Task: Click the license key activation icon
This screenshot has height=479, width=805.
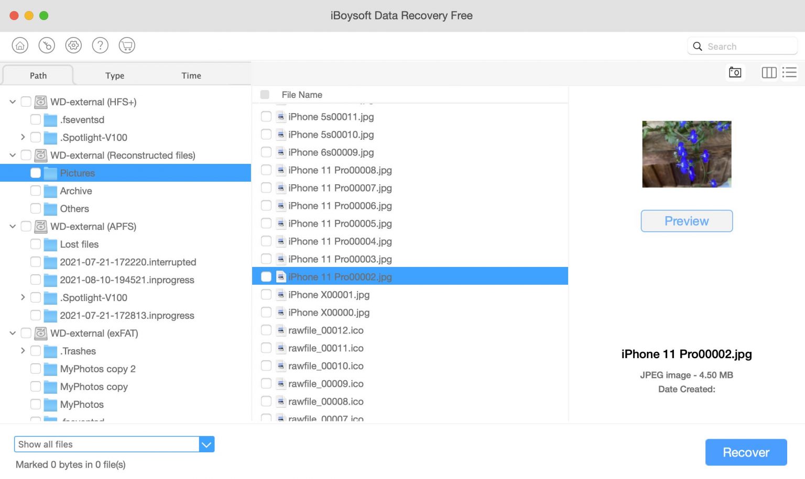Action: point(47,45)
